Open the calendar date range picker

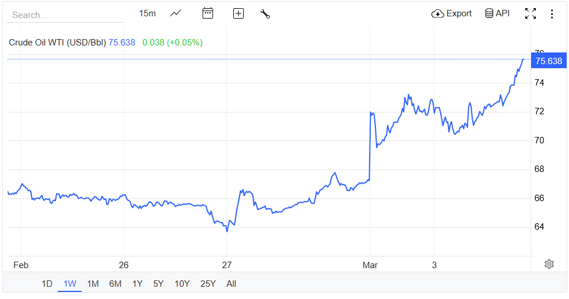point(208,13)
